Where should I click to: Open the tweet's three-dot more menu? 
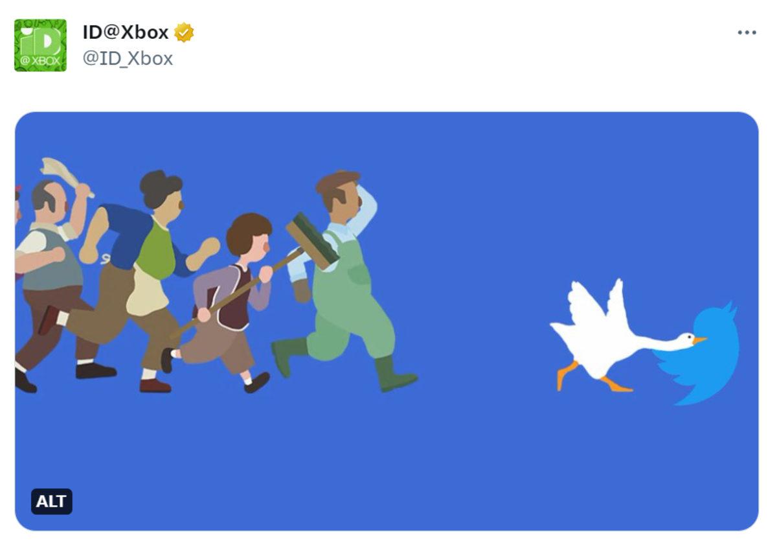click(747, 32)
